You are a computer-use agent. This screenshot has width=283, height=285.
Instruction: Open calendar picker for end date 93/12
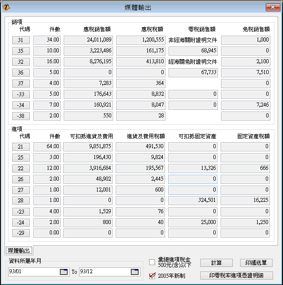[135, 271]
